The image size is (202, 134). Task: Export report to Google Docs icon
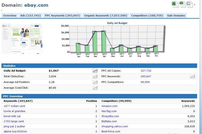click(190, 4)
